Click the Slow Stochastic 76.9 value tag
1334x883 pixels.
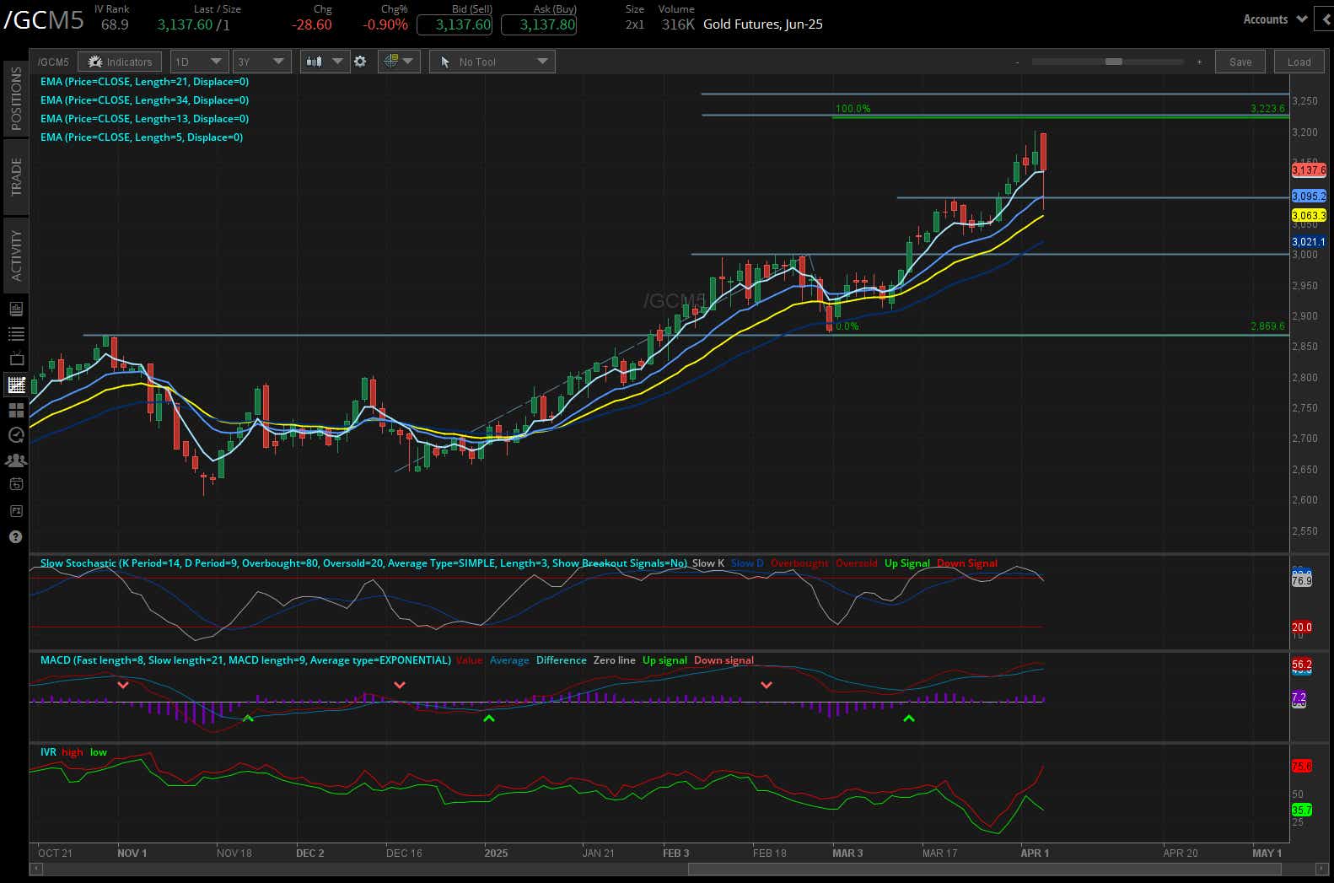click(1302, 580)
